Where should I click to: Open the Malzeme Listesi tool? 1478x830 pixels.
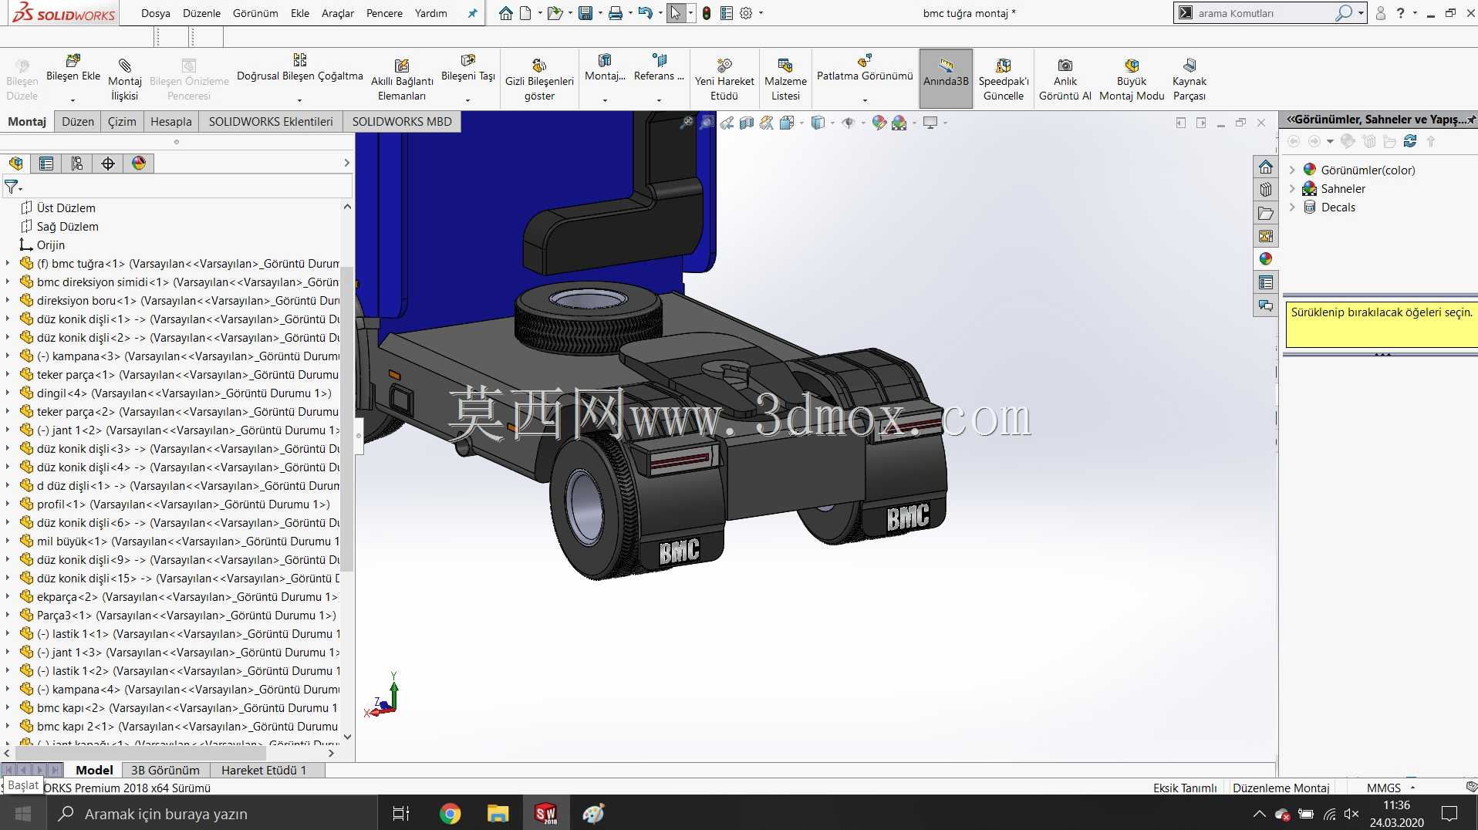(x=785, y=79)
